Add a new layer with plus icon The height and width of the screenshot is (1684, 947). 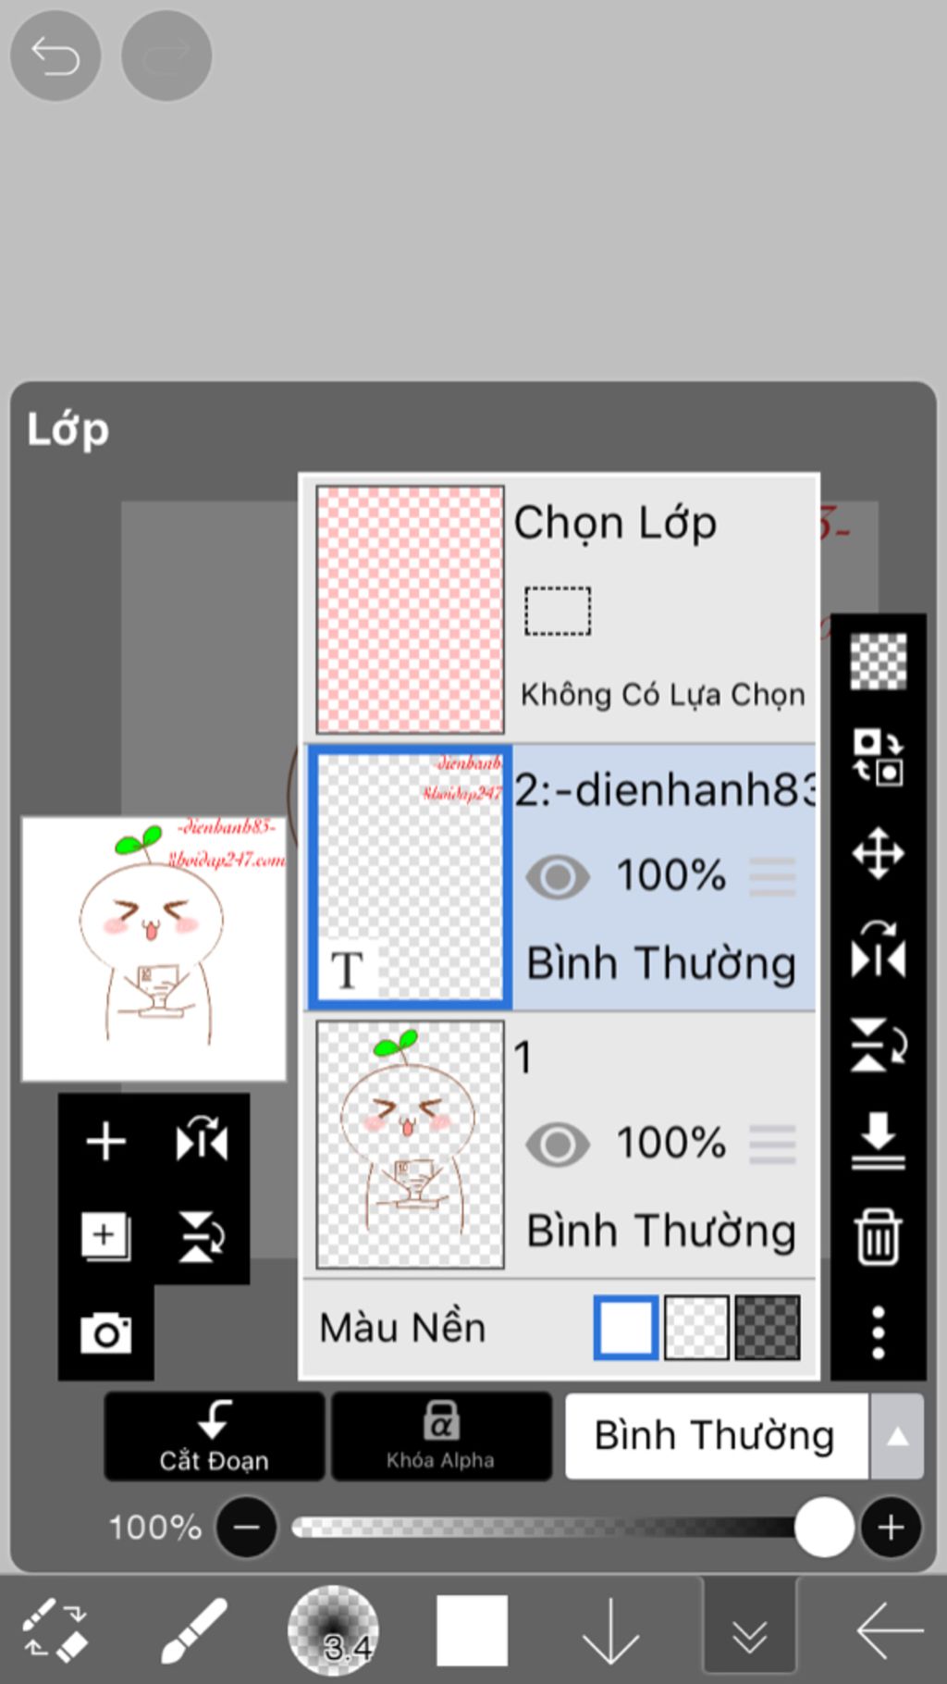tap(105, 1141)
